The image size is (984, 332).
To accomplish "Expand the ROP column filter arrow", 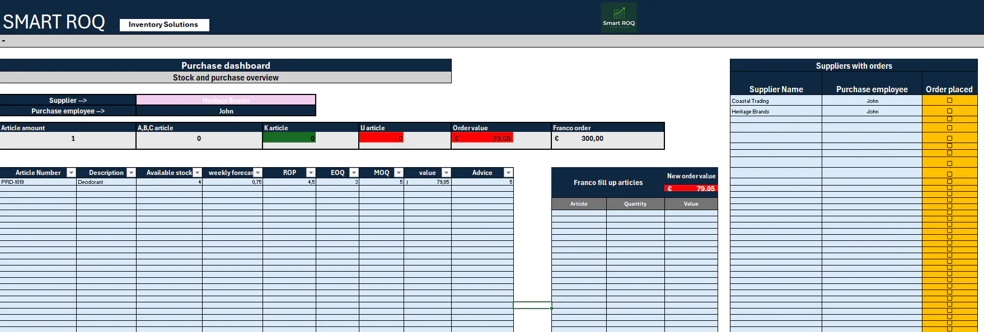I will click(311, 173).
